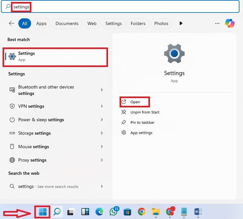Open Microsoft Store from the taskbar
The image size is (243, 219).
[127, 212]
